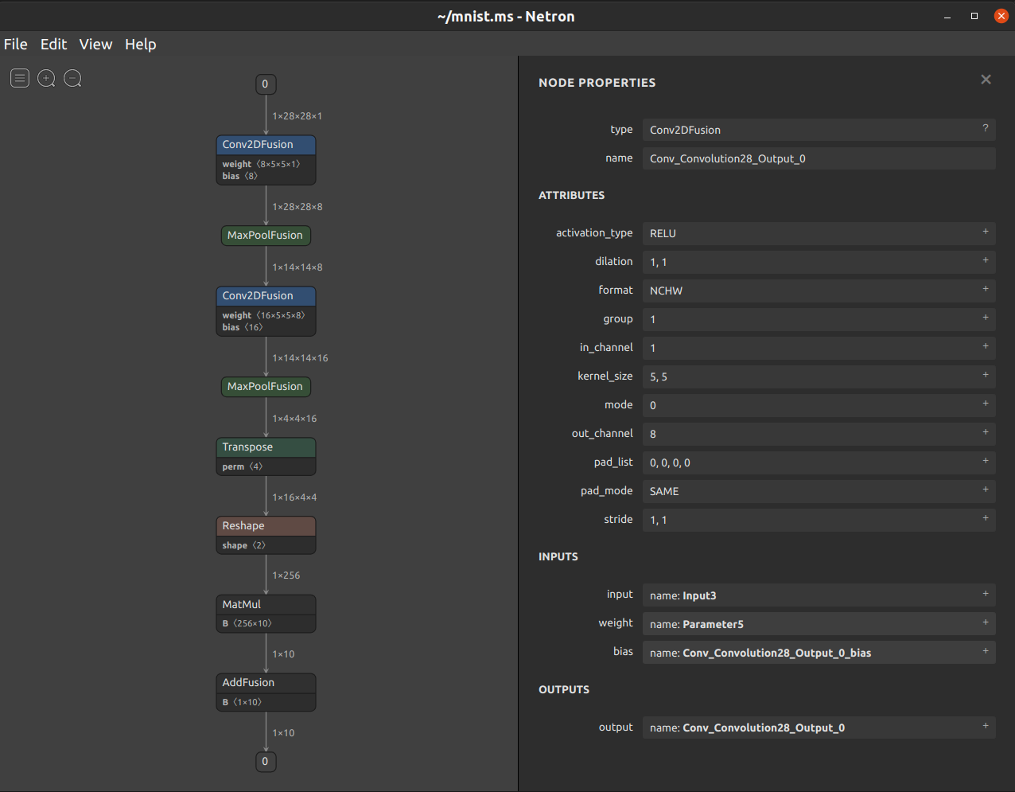Screen dimensions: 1015x792
Task: Click the node name input field
Action: pos(818,158)
